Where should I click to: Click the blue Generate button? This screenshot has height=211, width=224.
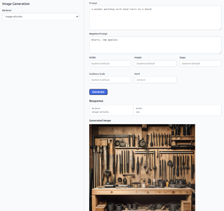(98, 92)
